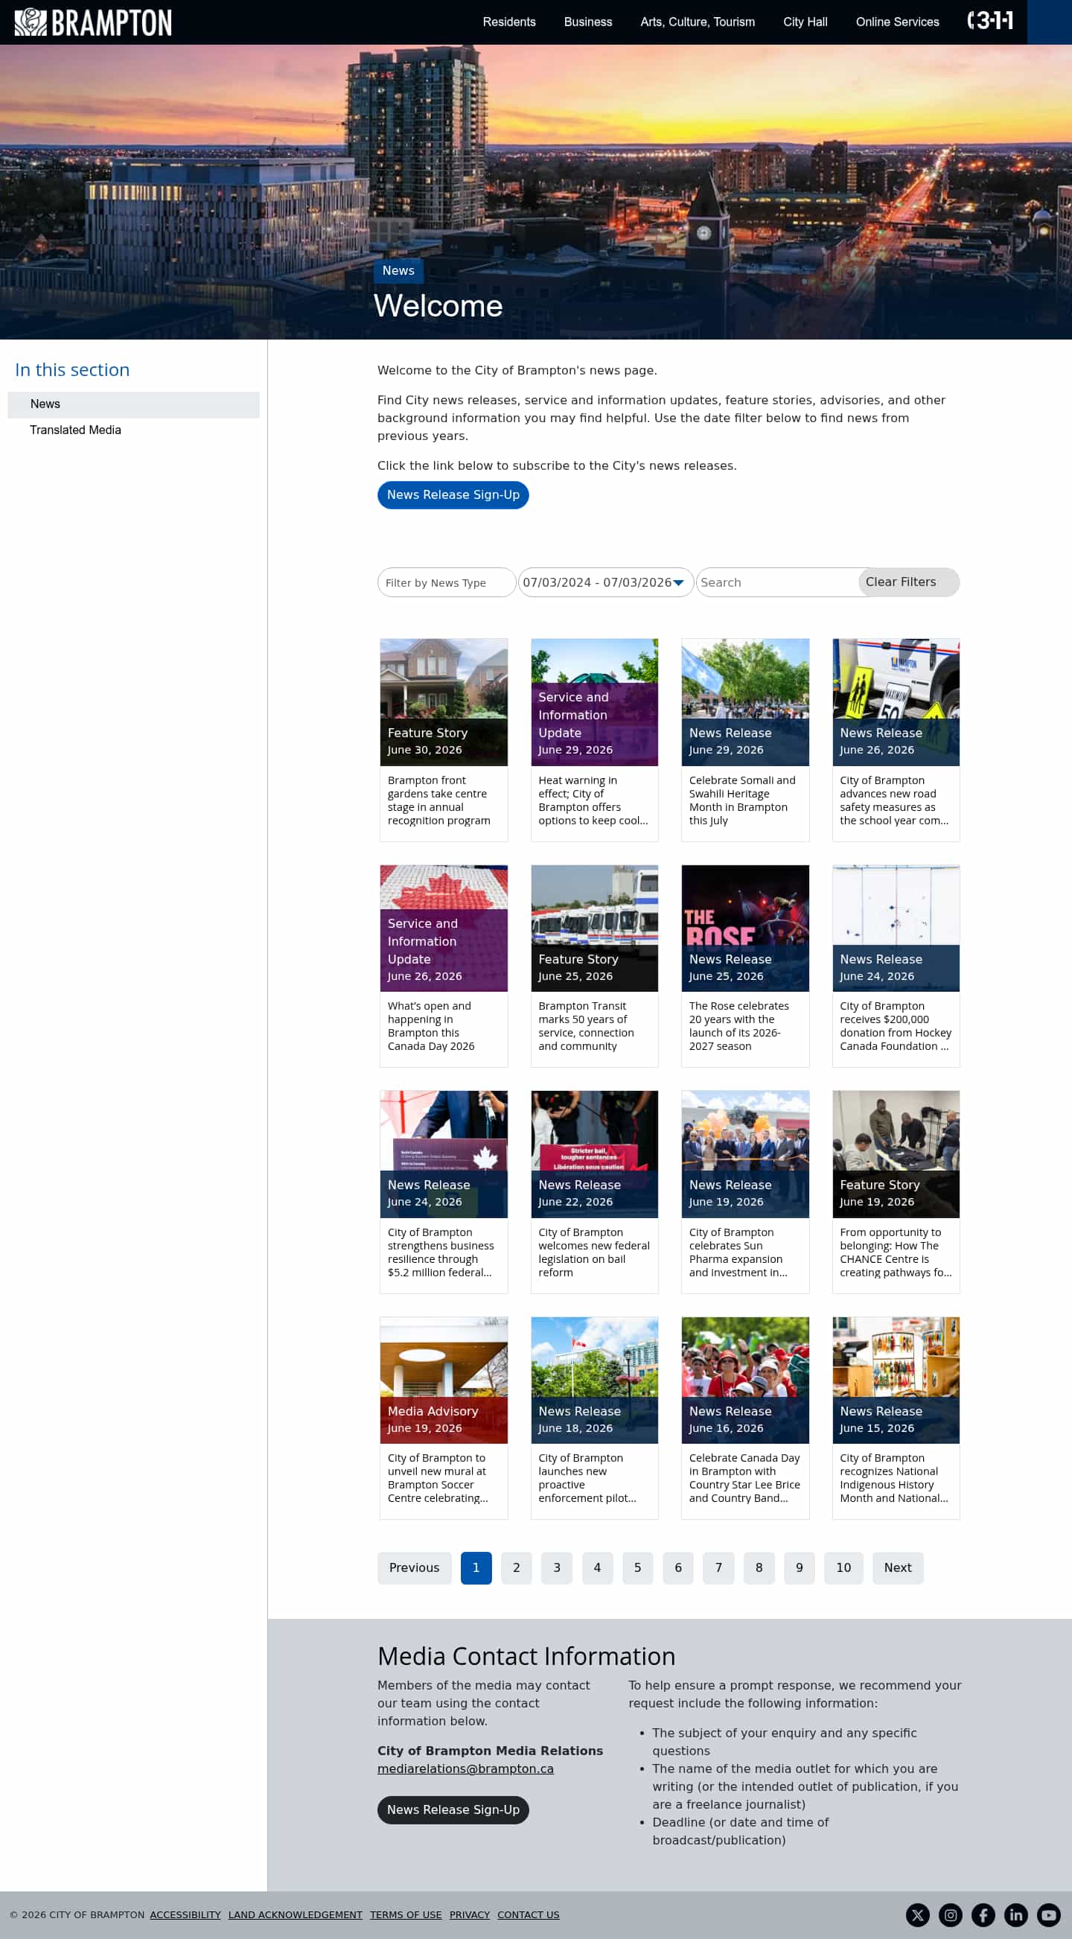Select page 1 in pagination

(476, 1568)
